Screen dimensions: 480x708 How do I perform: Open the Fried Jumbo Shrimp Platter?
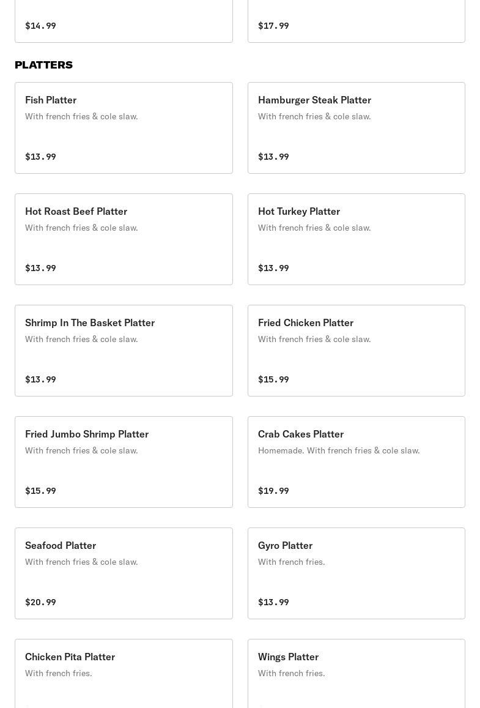[x=124, y=462]
